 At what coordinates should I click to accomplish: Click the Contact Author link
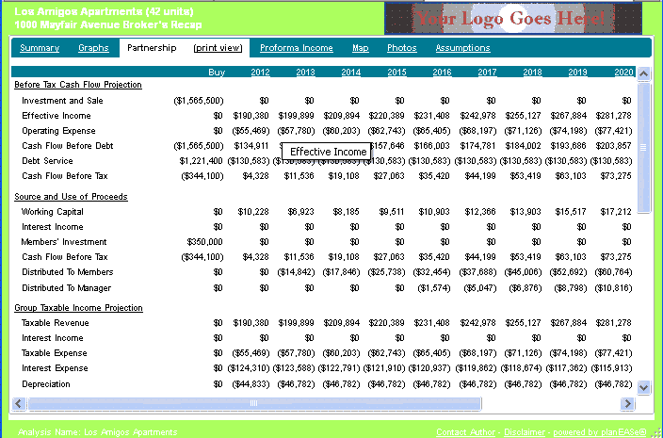pos(465,432)
